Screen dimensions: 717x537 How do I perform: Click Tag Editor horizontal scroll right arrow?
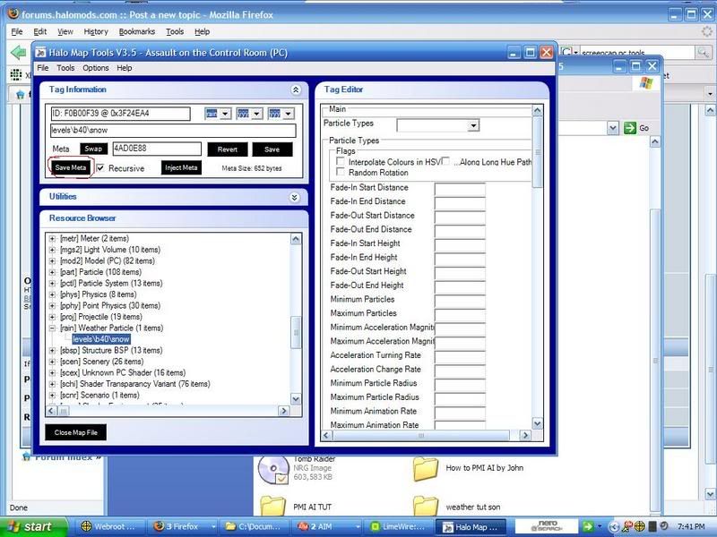[525, 436]
